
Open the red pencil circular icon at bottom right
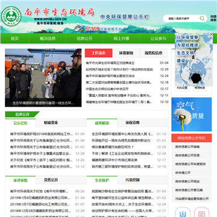click(x=201, y=212)
